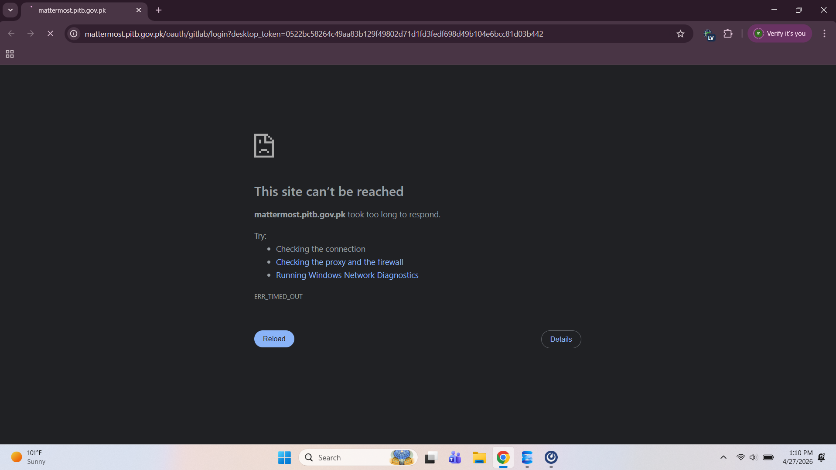Open Microsoft Teams from the taskbar
The height and width of the screenshot is (470, 836).
455,457
